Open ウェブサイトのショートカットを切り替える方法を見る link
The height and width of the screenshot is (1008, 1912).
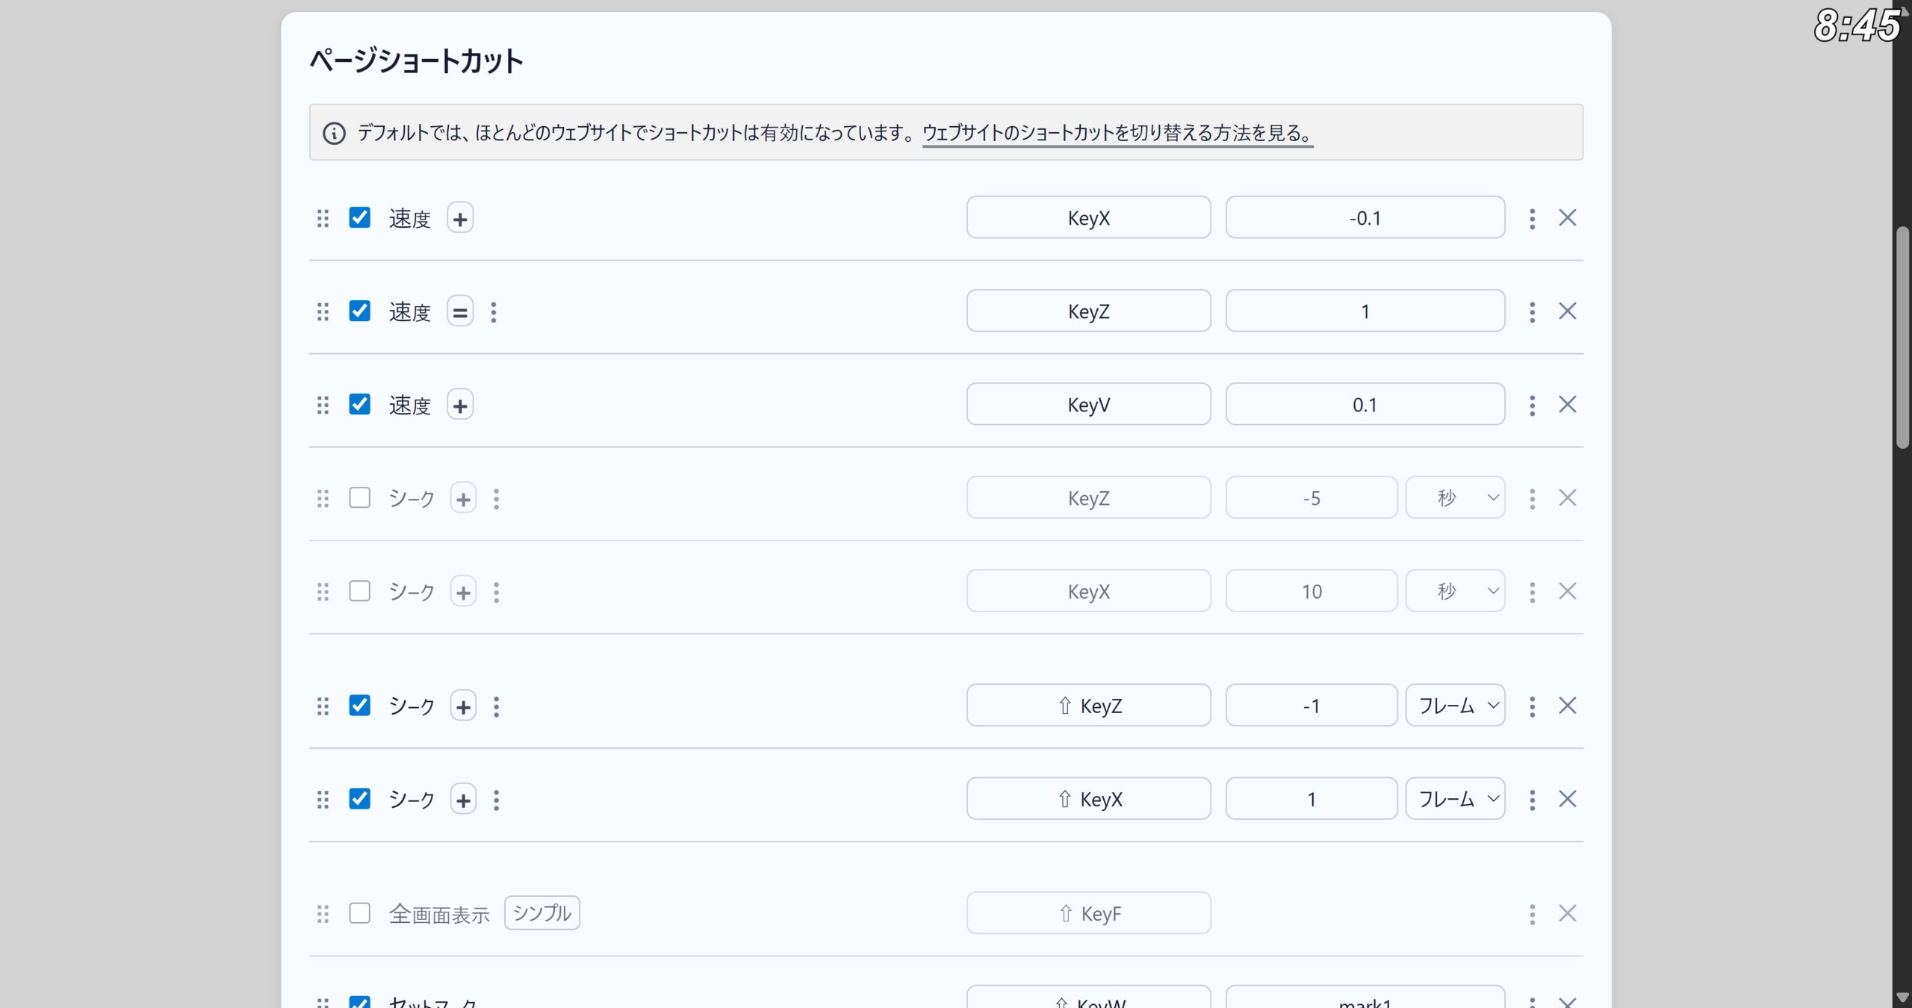pos(1117,133)
